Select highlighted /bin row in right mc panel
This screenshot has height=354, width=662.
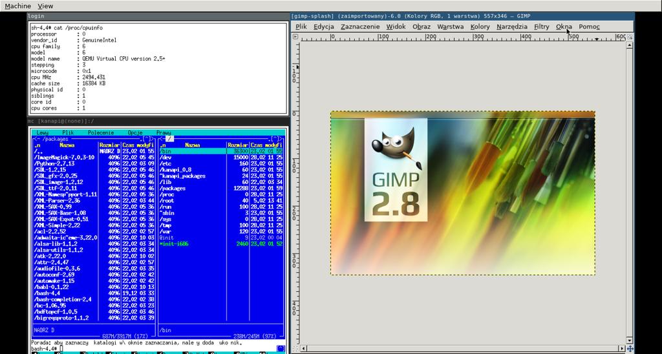pos(221,151)
